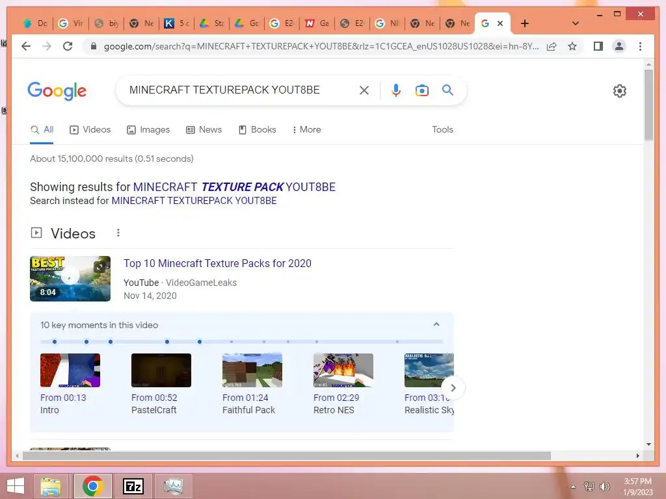666x499 pixels.
Task: Open the system monitor taskbar icon
Action: tap(173, 486)
